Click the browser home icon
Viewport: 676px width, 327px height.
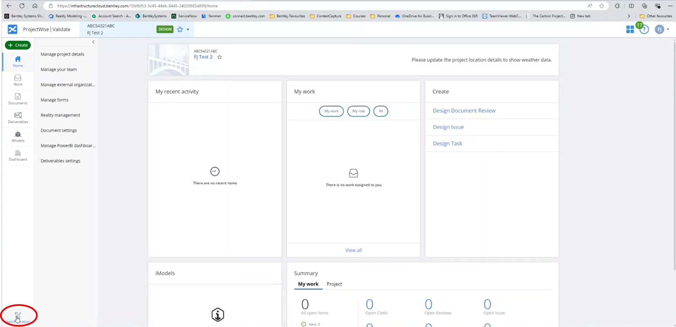tap(35, 6)
